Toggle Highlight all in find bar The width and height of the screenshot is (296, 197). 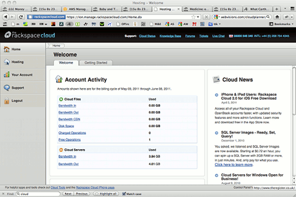click(x=106, y=193)
